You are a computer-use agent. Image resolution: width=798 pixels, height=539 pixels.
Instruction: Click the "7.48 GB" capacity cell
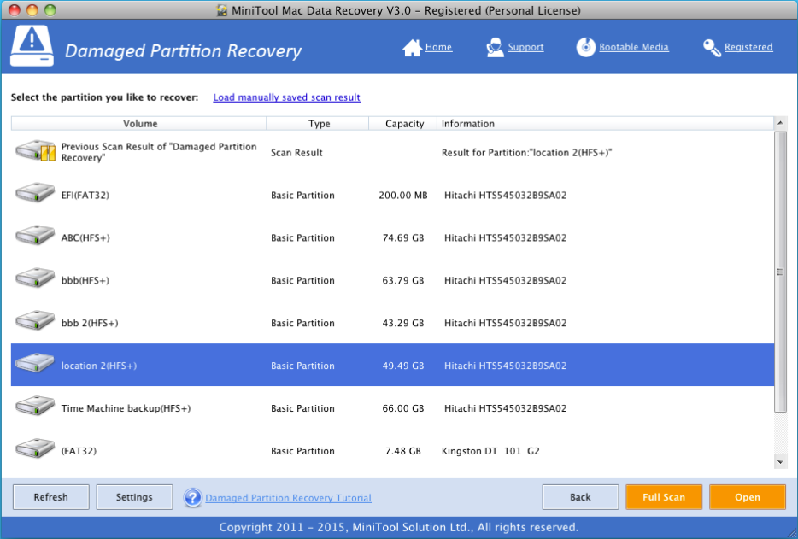pyautogui.click(x=403, y=451)
